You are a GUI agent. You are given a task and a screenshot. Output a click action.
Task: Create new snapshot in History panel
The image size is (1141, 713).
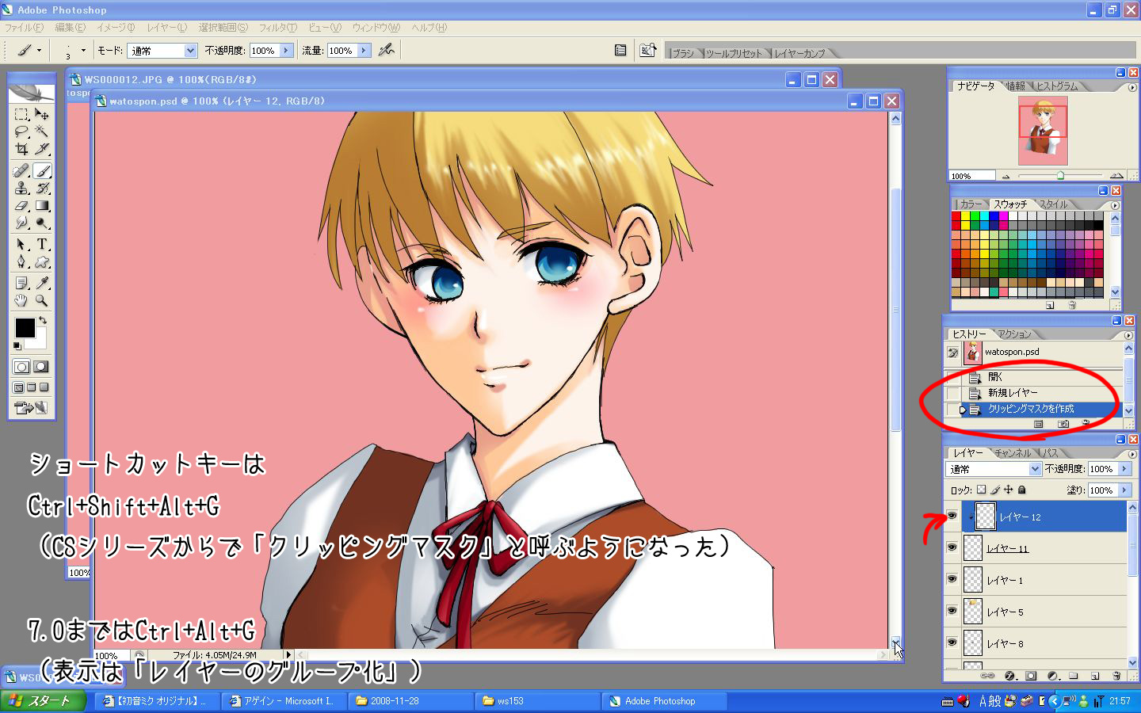click(1063, 424)
